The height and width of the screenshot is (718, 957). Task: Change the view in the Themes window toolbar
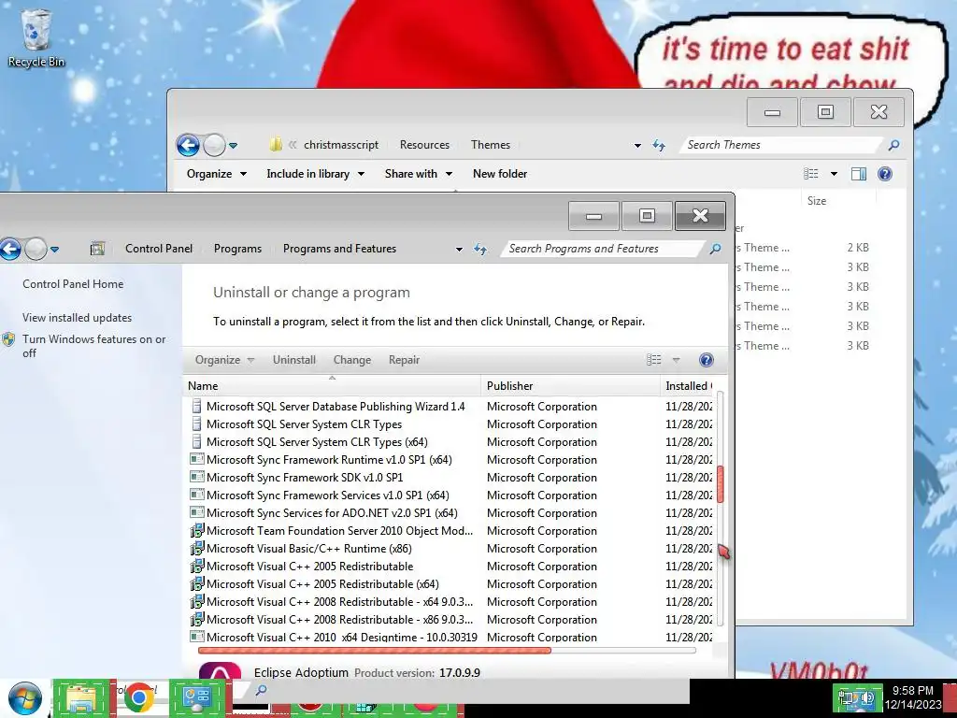pos(810,174)
